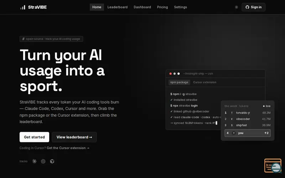Go to the Leaderboard page
The width and height of the screenshot is (285, 178).
(x=118, y=7)
